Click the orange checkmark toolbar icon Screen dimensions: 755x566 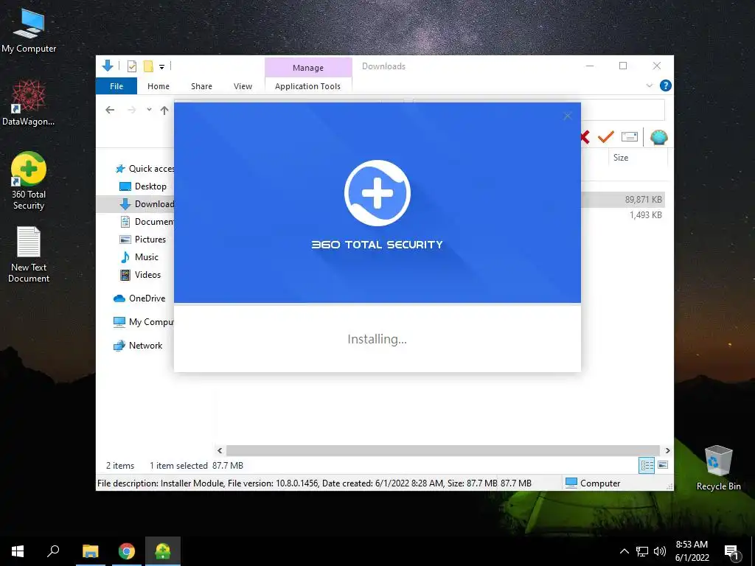pos(606,136)
